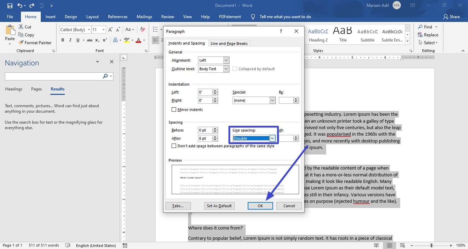Click the font color red swatch button
The height and width of the screenshot is (249, 468).
[x=138, y=40]
